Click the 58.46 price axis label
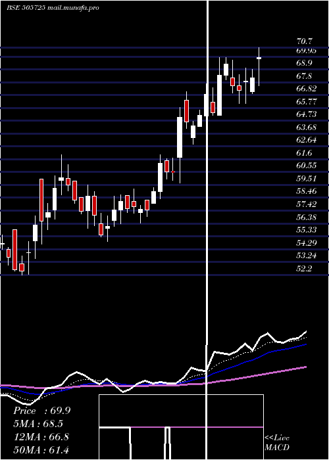 click(x=307, y=191)
